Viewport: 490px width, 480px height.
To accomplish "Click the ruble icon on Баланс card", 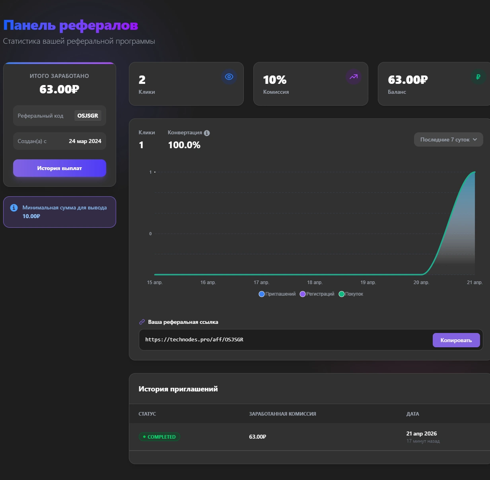I will 478,77.
